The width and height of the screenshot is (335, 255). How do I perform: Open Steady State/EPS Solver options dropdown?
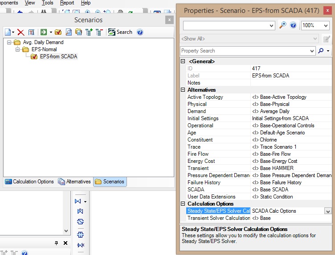point(328,211)
